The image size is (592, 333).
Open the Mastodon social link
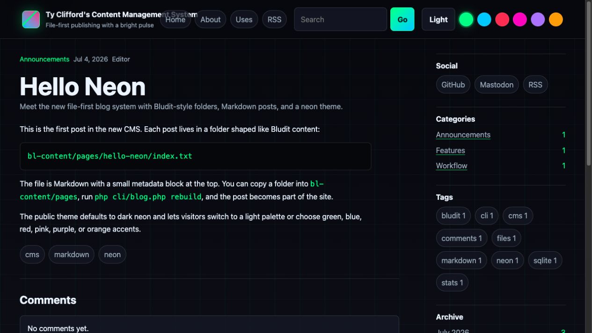click(x=497, y=85)
